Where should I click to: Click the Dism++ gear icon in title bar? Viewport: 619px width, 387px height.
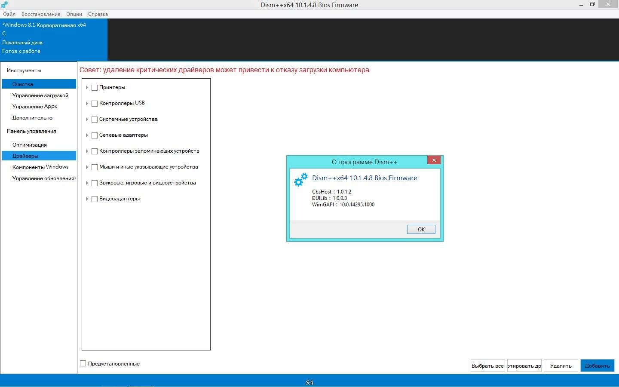coord(4,5)
